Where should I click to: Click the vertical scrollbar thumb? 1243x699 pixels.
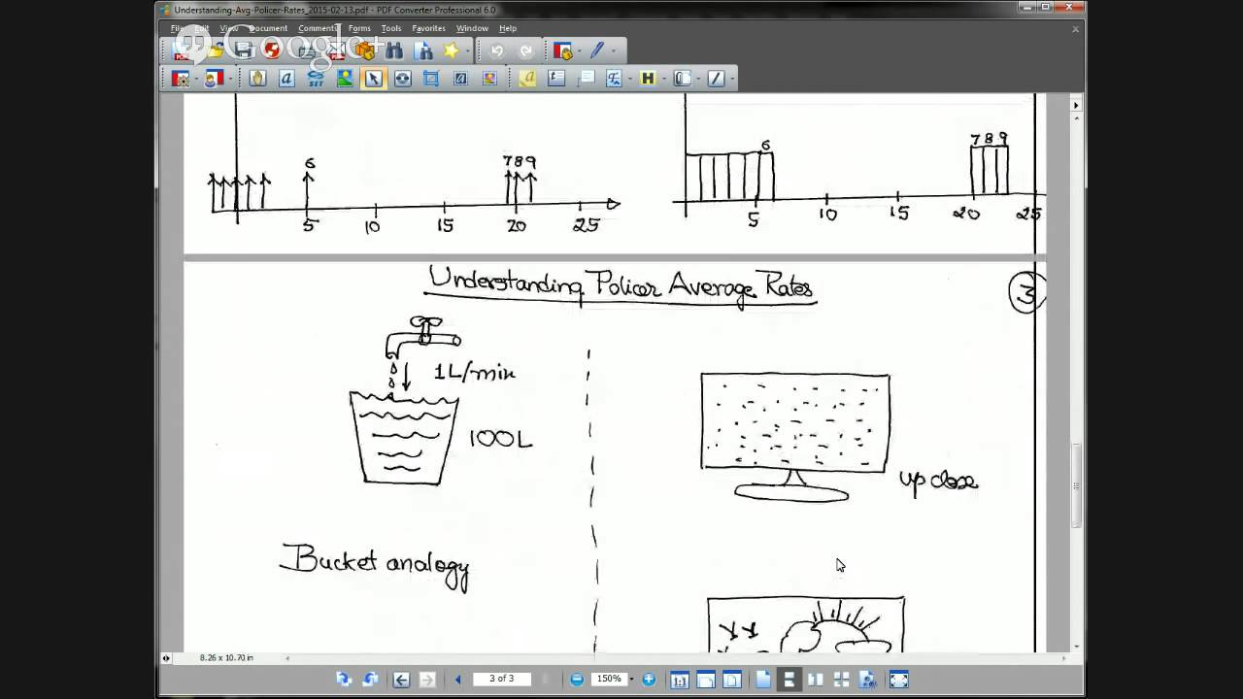[x=1076, y=485]
